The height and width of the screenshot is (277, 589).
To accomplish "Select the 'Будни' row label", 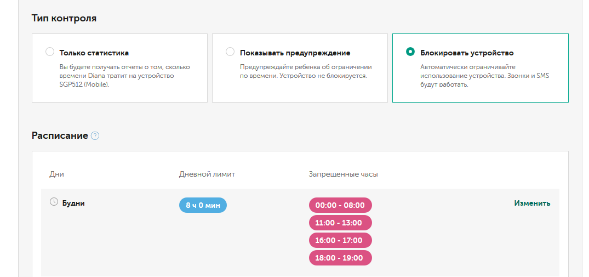I will 73,203.
